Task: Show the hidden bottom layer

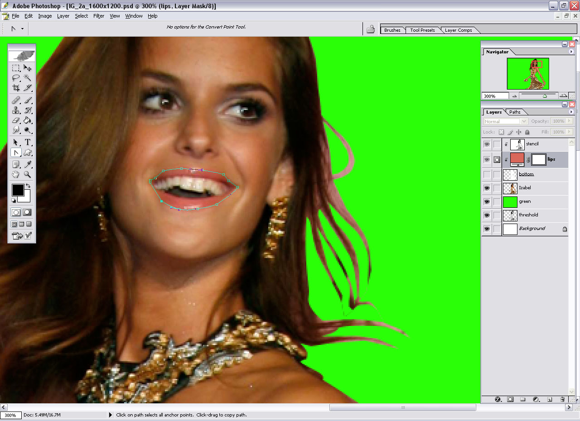Action: [487, 174]
